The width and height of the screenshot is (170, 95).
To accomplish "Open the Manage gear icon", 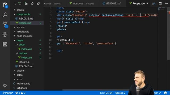I will pos(5,85).
